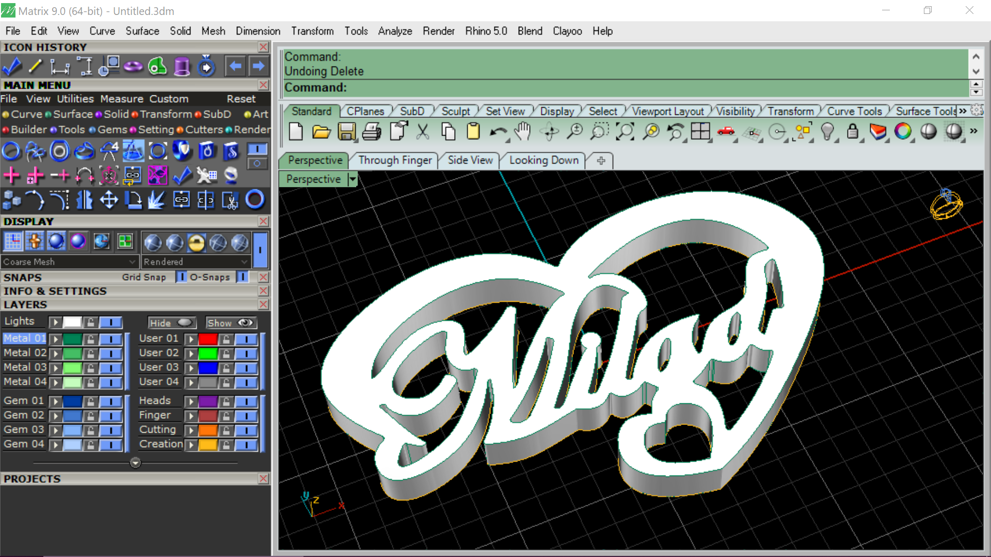
Task: Select the Lock padlock icon in toolbar
Action: pyautogui.click(x=853, y=132)
